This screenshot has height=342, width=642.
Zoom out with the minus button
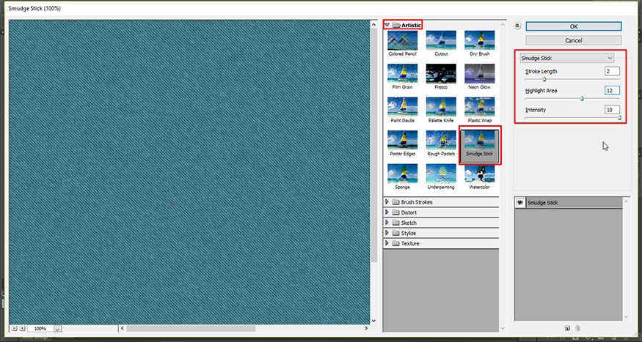point(15,328)
